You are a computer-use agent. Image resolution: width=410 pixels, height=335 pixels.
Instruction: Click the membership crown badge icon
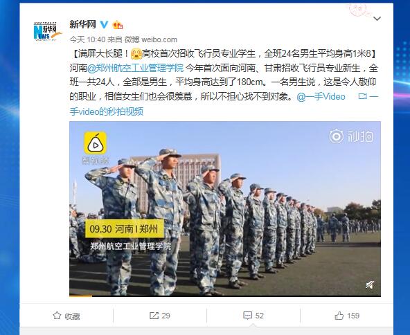(118, 25)
